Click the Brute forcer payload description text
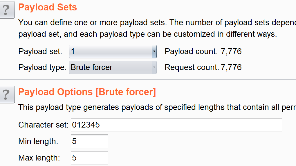 point(157,108)
